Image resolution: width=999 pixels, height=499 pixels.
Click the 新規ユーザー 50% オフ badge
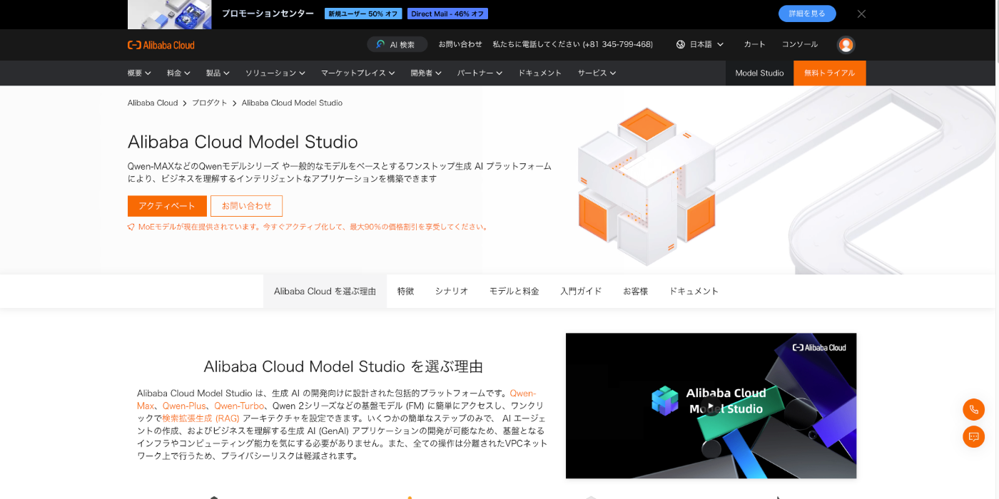click(363, 14)
